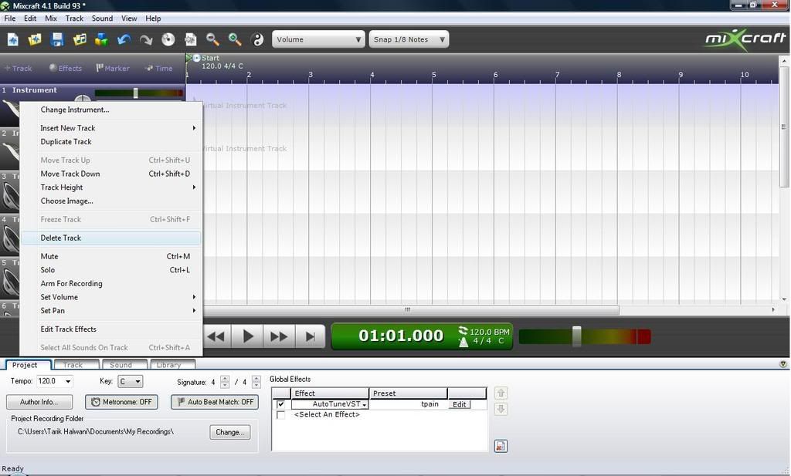Click the Change... recording folder button

tap(230, 432)
